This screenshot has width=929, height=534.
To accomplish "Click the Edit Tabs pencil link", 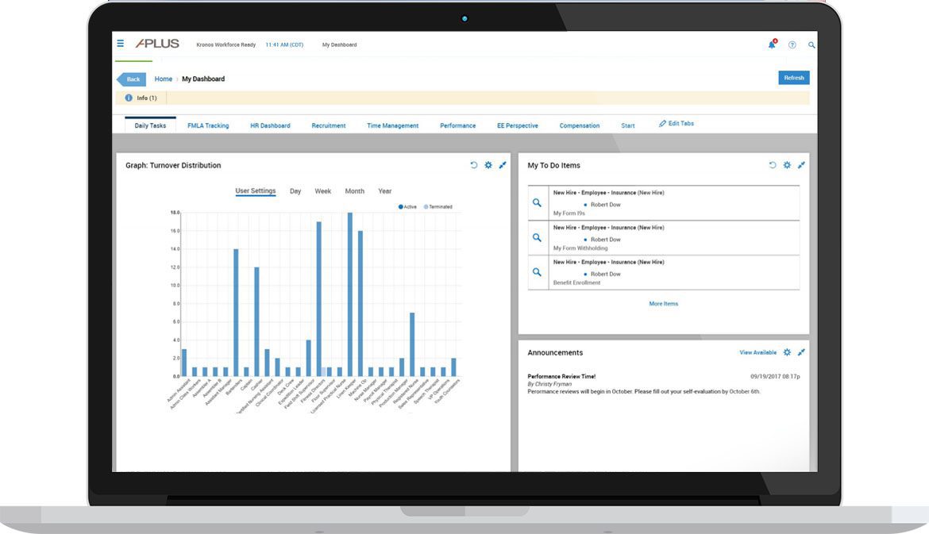I will pos(676,123).
